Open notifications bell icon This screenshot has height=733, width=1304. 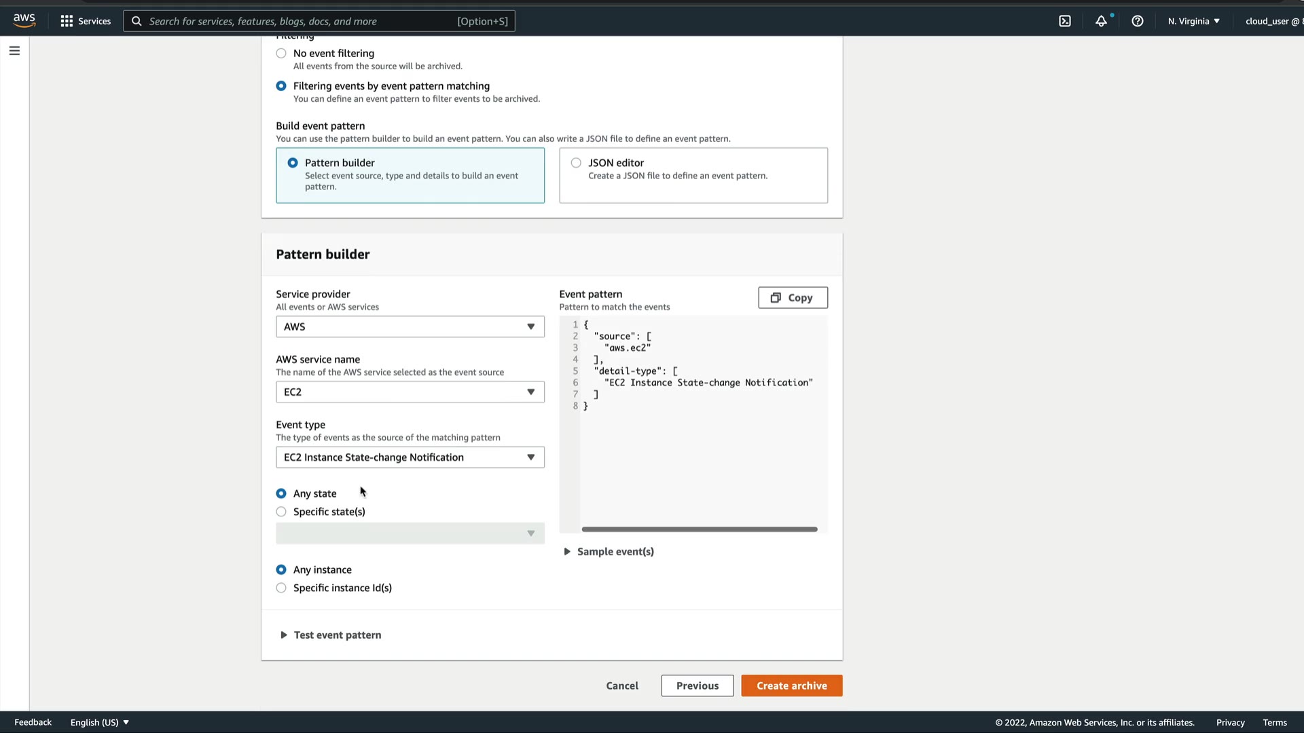1101,21
